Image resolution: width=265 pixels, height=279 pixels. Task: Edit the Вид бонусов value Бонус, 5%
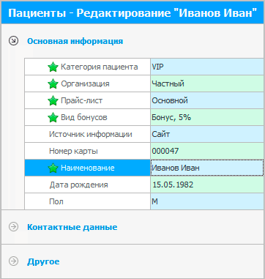(x=207, y=117)
